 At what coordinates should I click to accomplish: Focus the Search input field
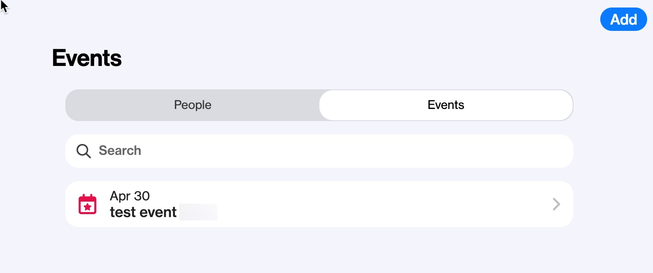pyautogui.click(x=319, y=151)
